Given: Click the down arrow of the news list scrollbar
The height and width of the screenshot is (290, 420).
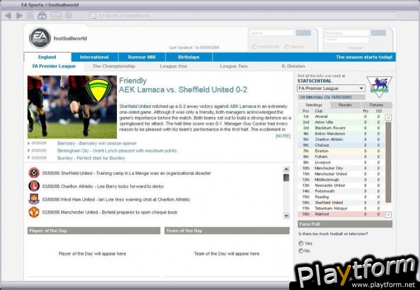Looking at the screenshot, I should click(x=286, y=216).
